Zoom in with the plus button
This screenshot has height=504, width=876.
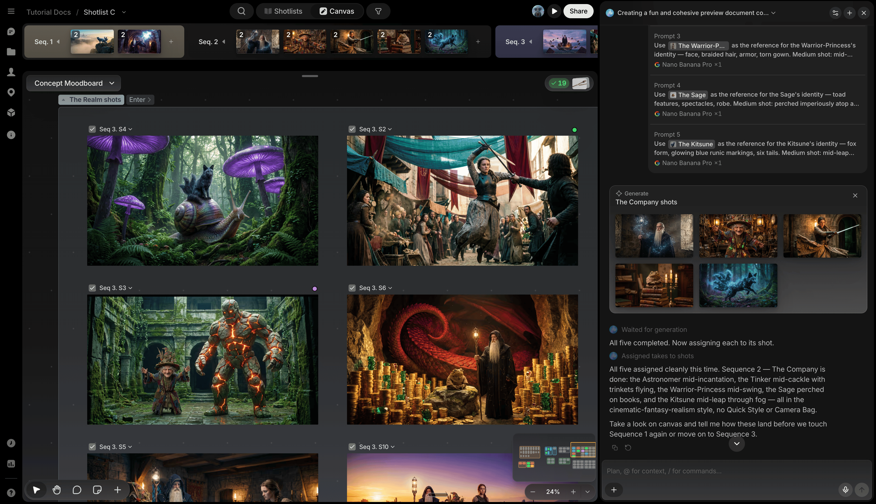(x=573, y=492)
